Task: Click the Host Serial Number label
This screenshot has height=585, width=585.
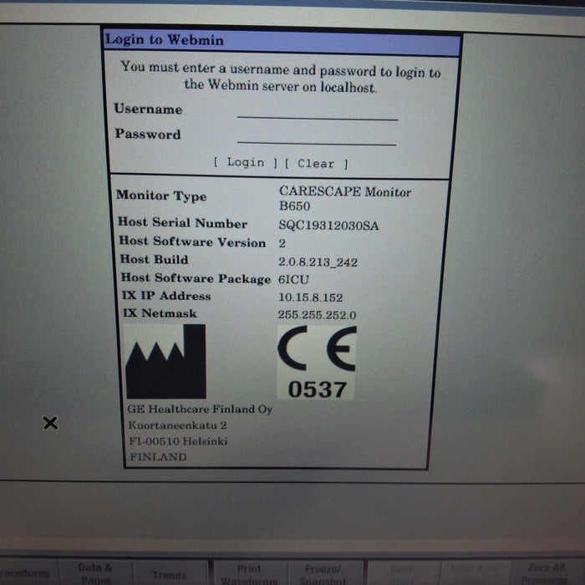Action: point(182,223)
